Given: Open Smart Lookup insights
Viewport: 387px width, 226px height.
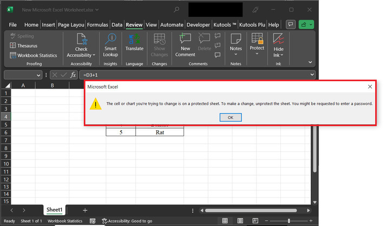Looking at the screenshot, I should (110, 45).
